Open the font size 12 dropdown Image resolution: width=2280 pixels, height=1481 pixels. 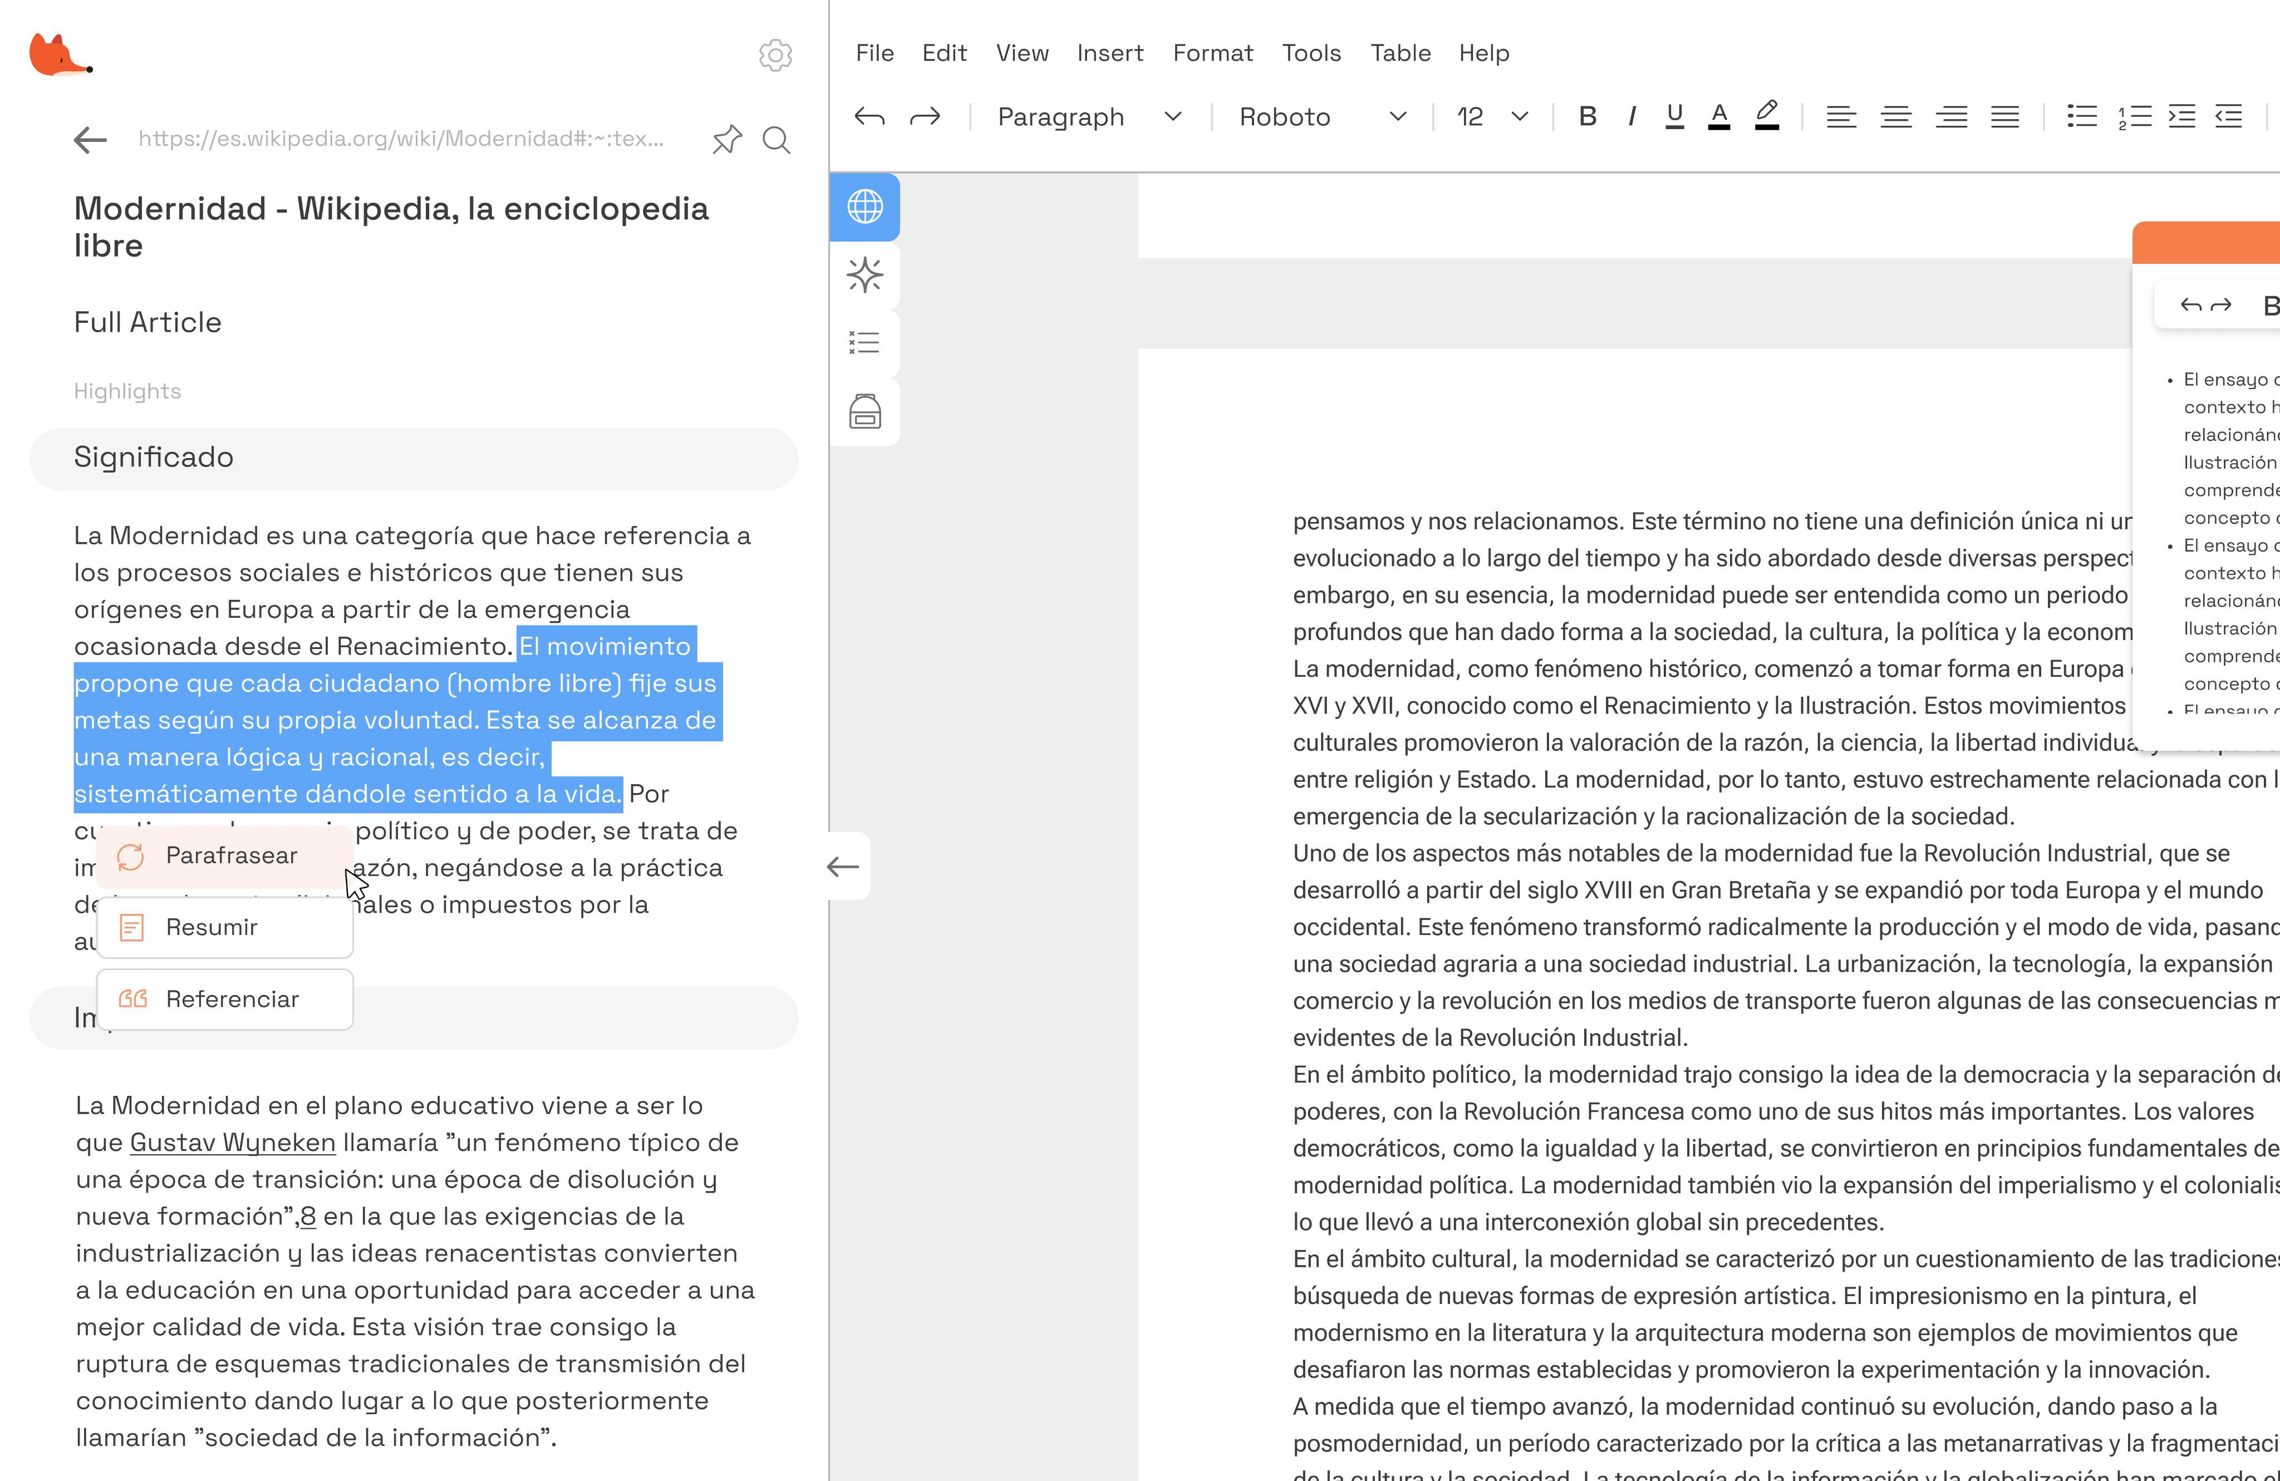click(1492, 117)
